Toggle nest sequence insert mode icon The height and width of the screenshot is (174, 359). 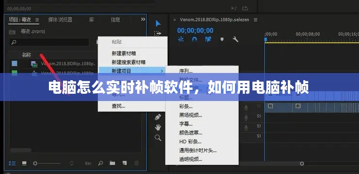pos(181,39)
